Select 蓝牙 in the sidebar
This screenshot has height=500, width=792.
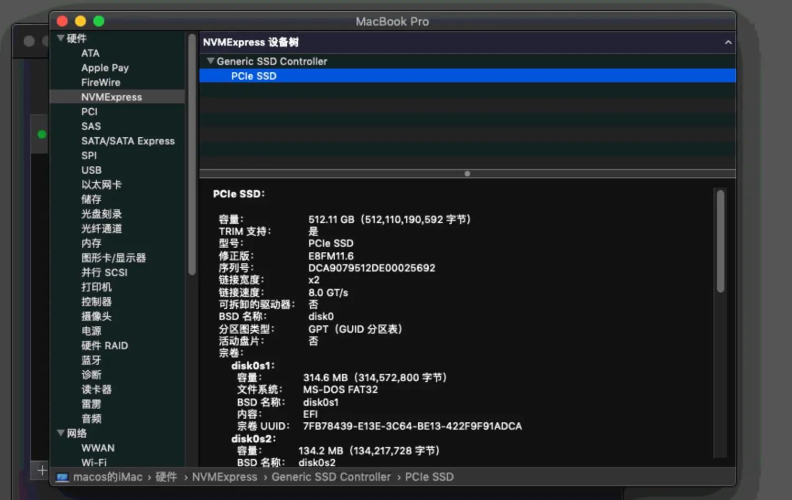(x=91, y=360)
